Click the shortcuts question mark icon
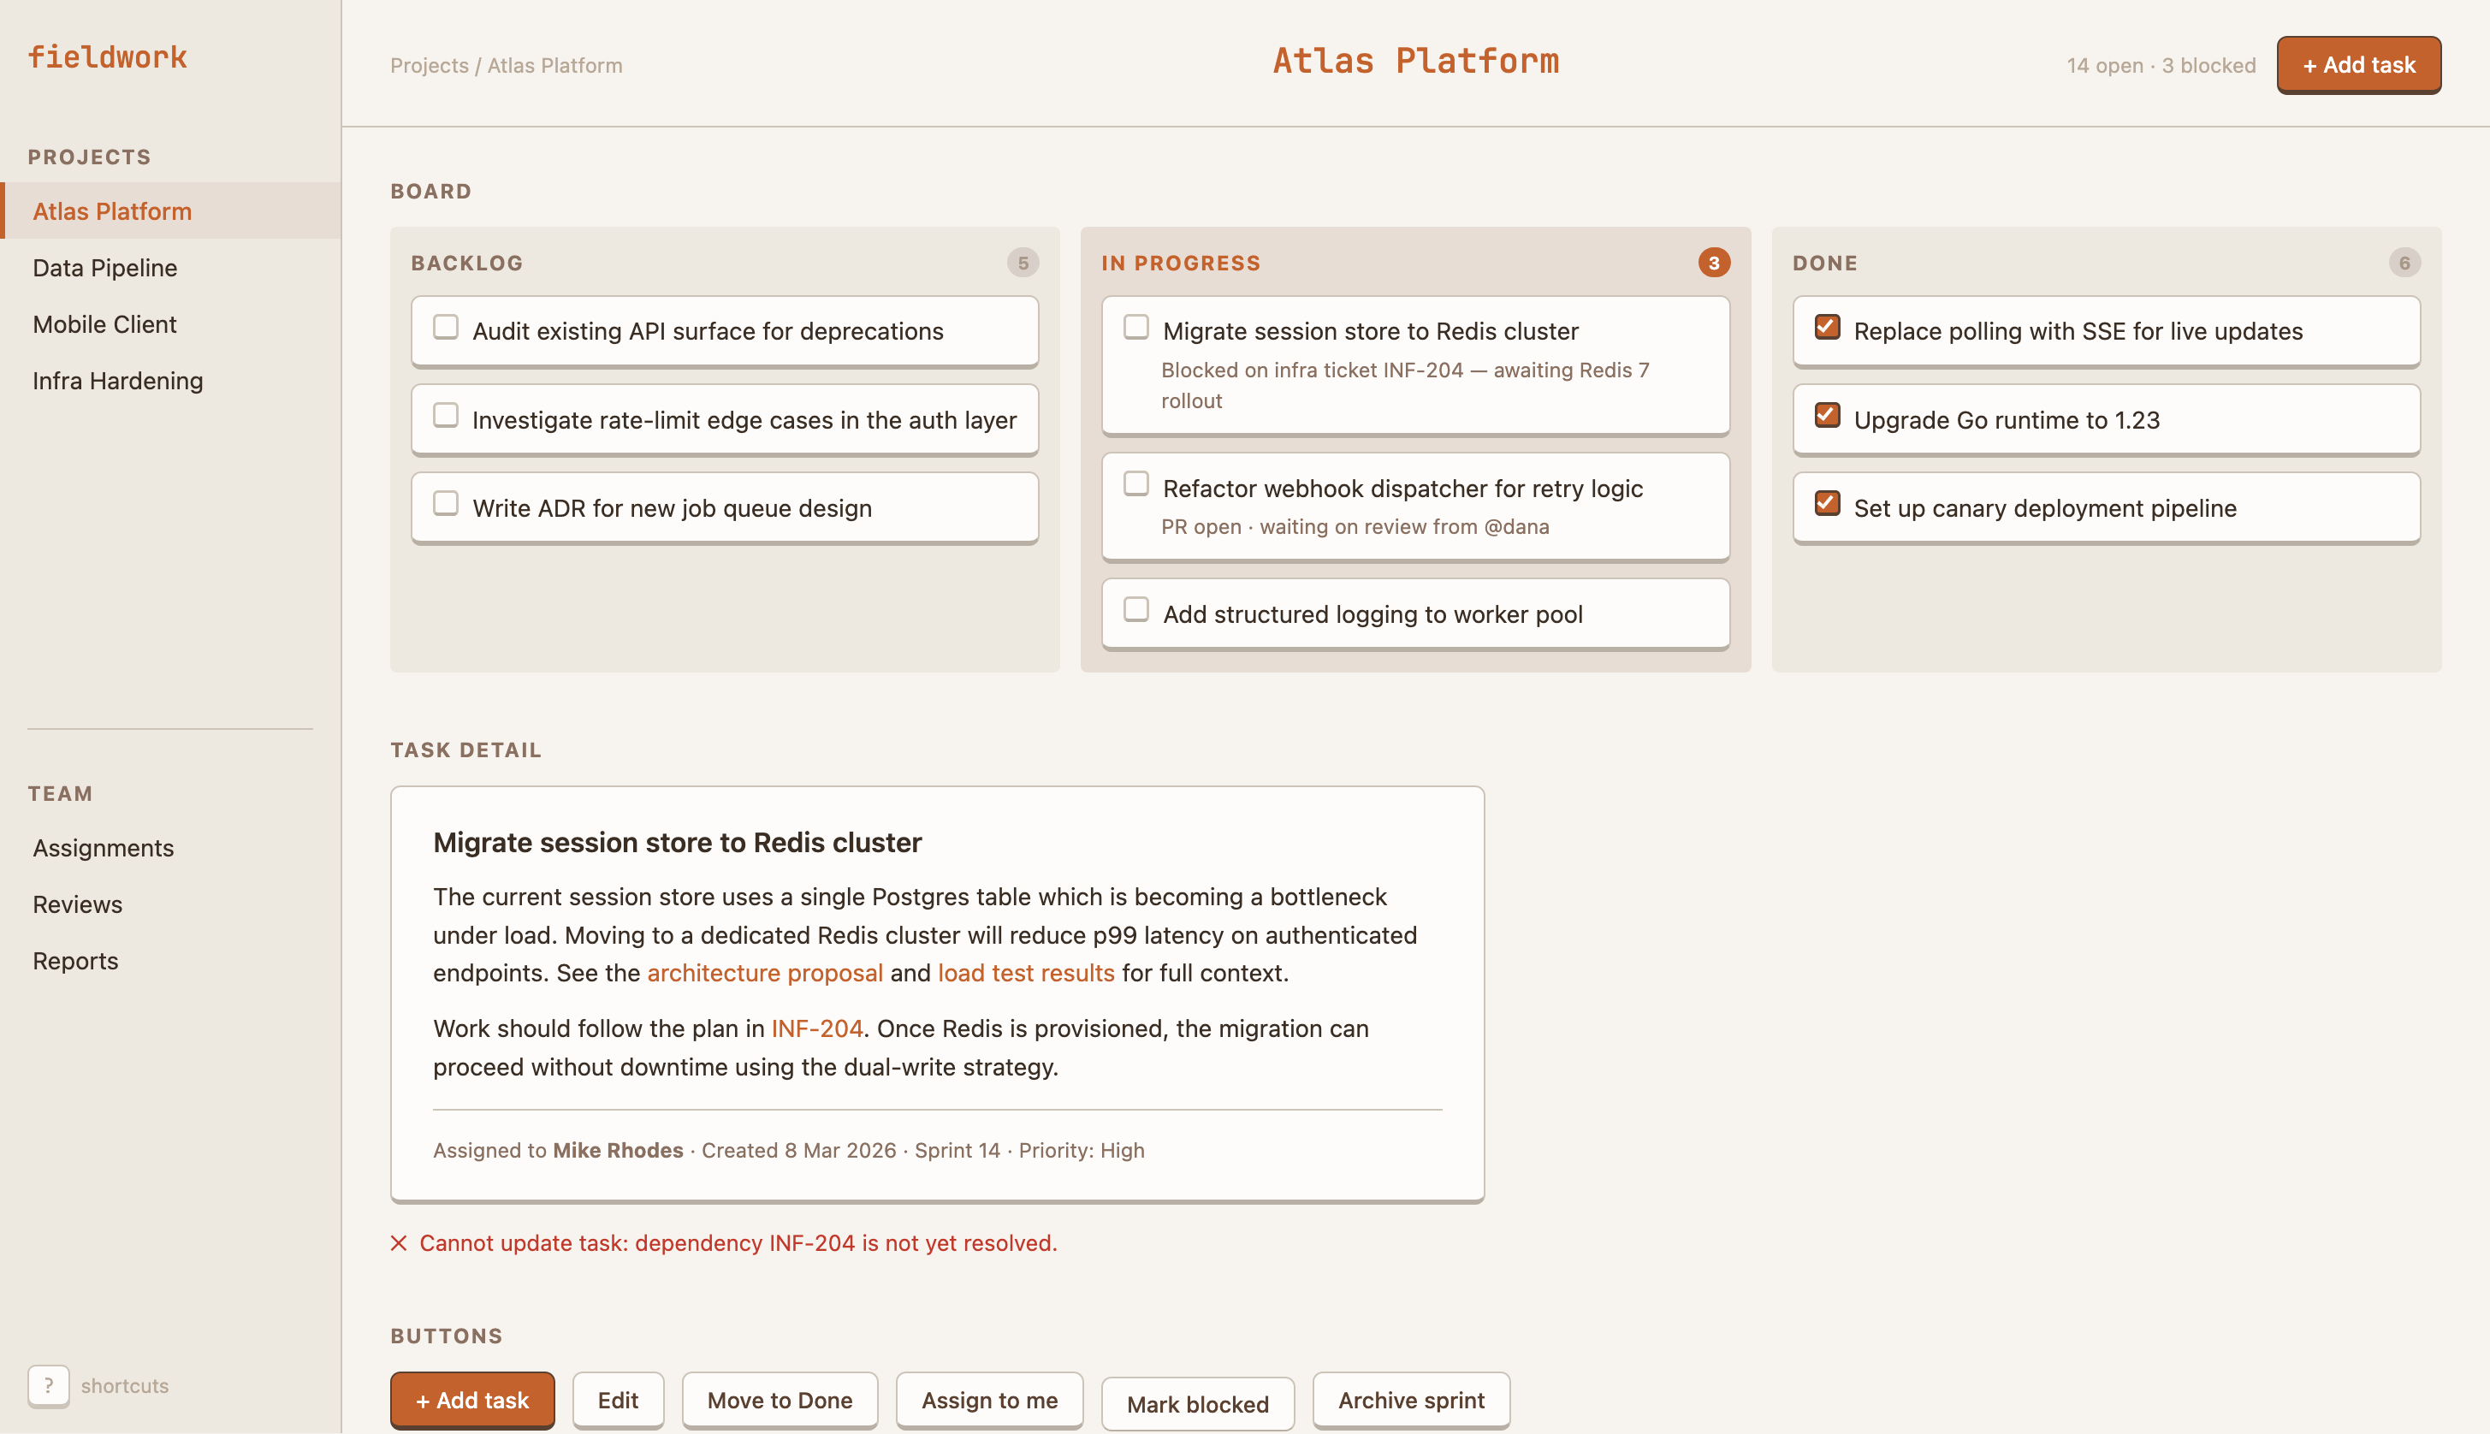 pos(48,1384)
